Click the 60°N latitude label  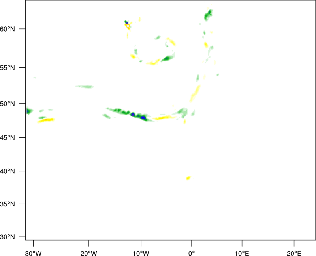coord(8,29)
